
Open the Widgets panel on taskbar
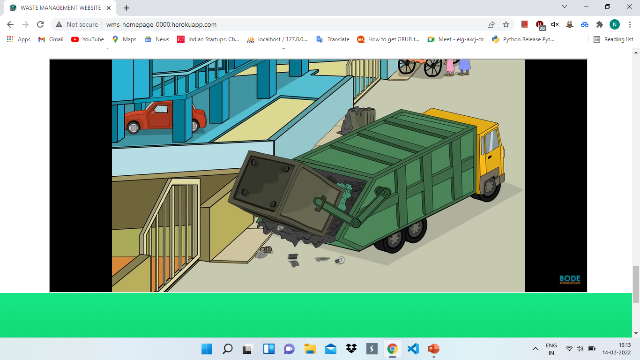coord(268,349)
